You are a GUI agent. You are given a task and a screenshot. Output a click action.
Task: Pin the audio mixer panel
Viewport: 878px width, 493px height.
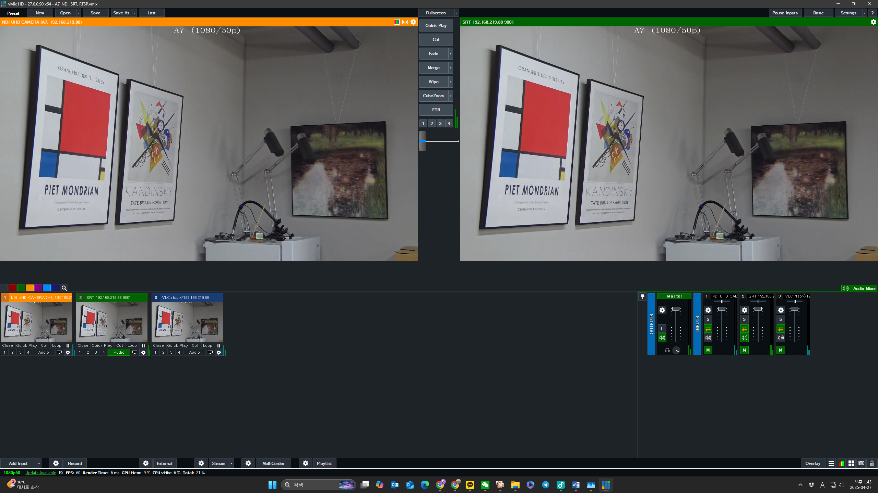(x=642, y=296)
